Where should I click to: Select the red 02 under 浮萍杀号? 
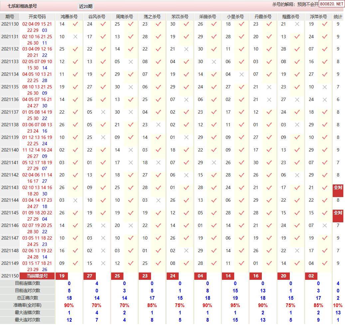(311, 276)
